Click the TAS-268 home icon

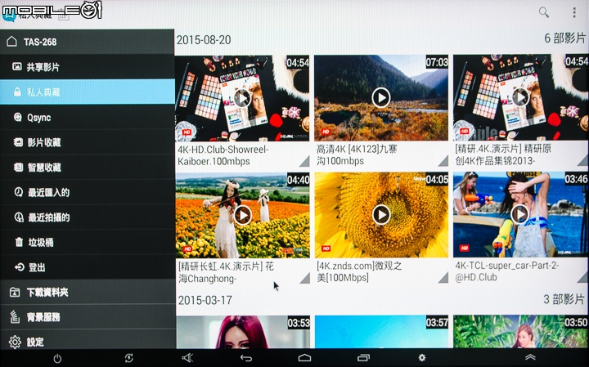[11, 42]
